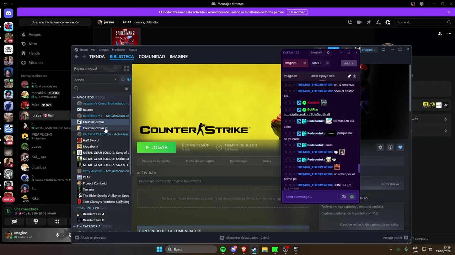Open game settings gear for Counter-Strike
The image size is (455, 255).
(380, 147)
